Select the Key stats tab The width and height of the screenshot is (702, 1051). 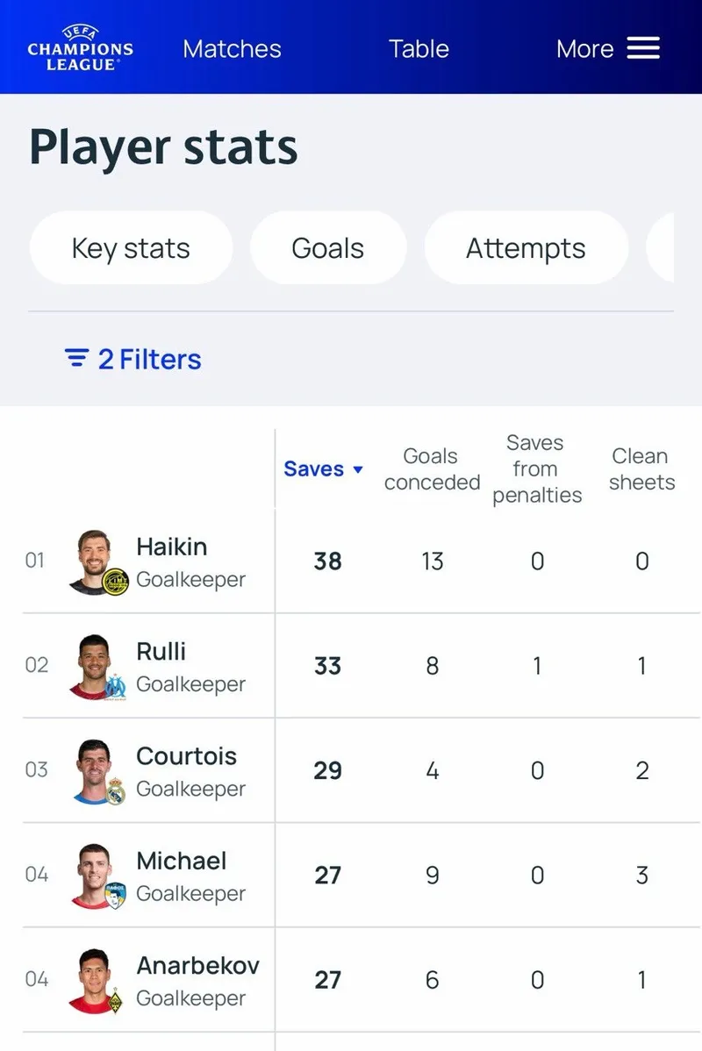point(131,248)
